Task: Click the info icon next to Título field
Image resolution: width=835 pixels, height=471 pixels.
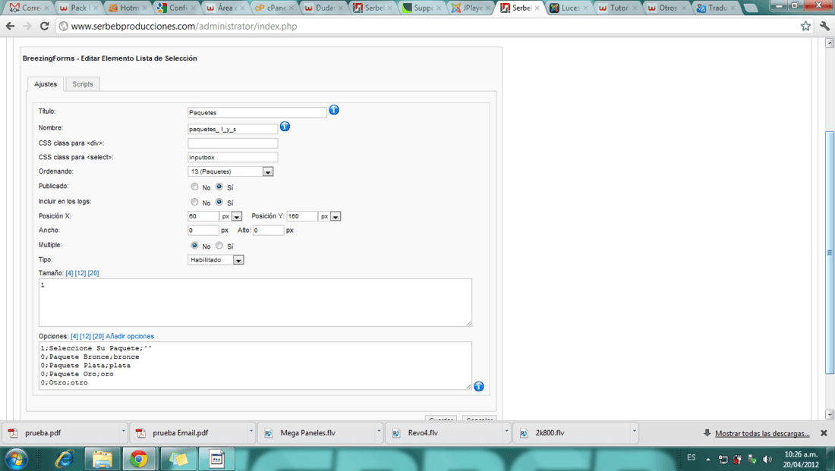Action: coord(334,110)
